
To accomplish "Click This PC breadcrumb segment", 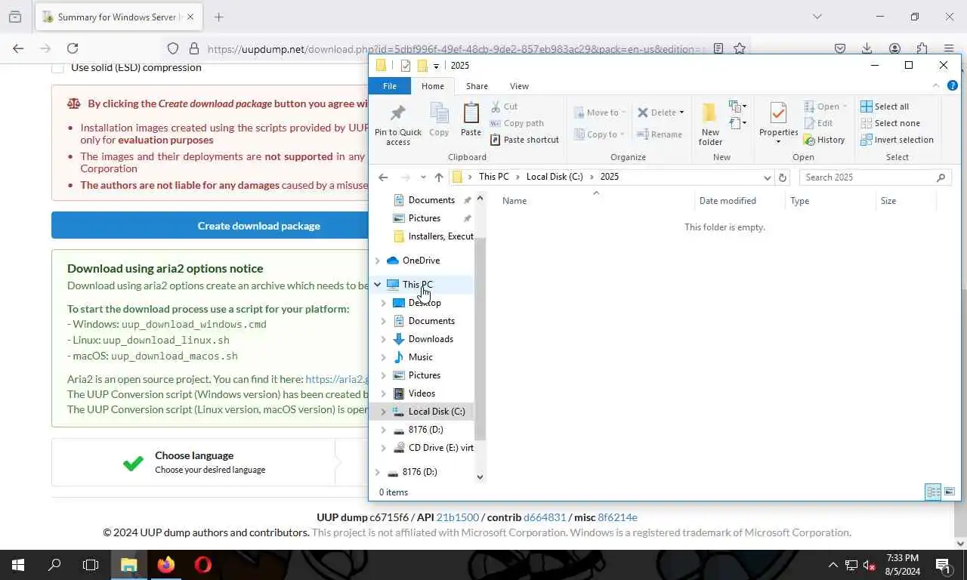I will (494, 177).
